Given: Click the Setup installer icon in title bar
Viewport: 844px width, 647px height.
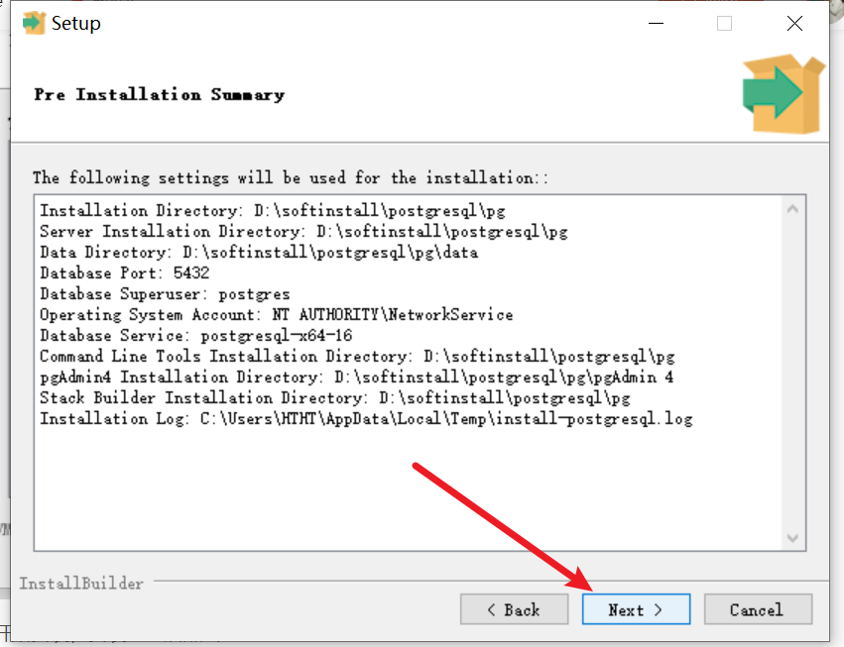Looking at the screenshot, I should click(x=34, y=23).
